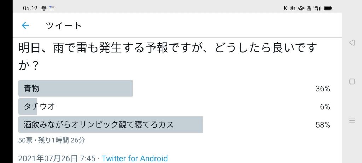The width and height of the screenshot is (362, 163).
Task: Tap the NFC status icon
Action: (286, 8)
